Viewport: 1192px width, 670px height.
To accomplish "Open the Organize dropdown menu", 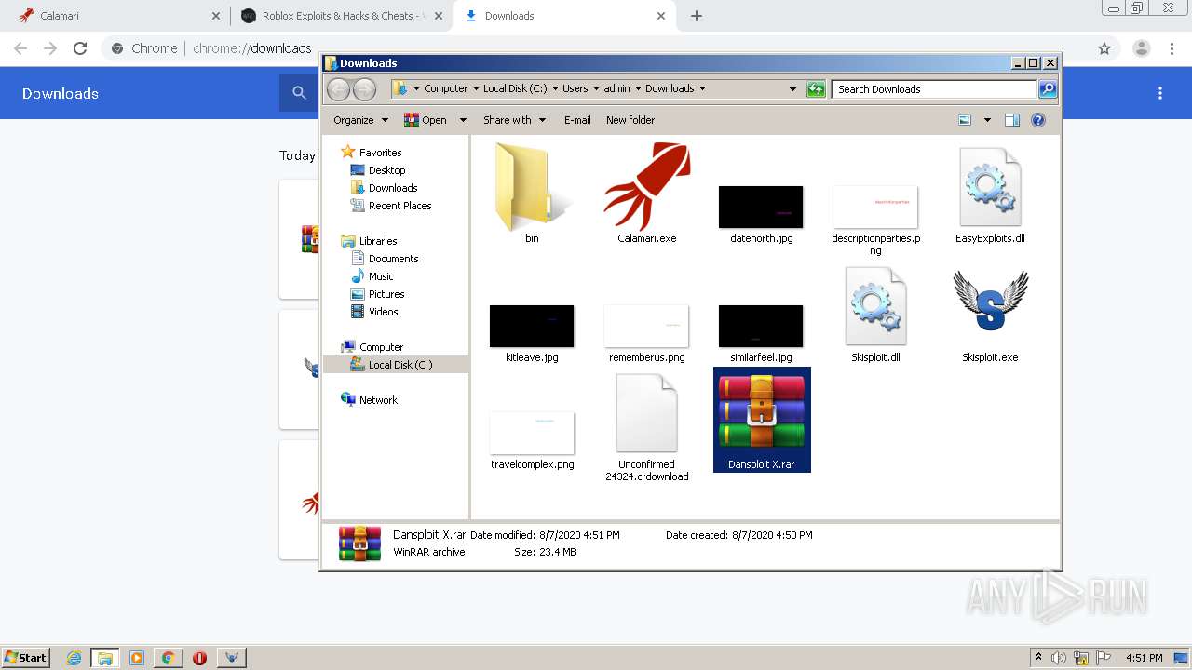I will coord(360,120).
